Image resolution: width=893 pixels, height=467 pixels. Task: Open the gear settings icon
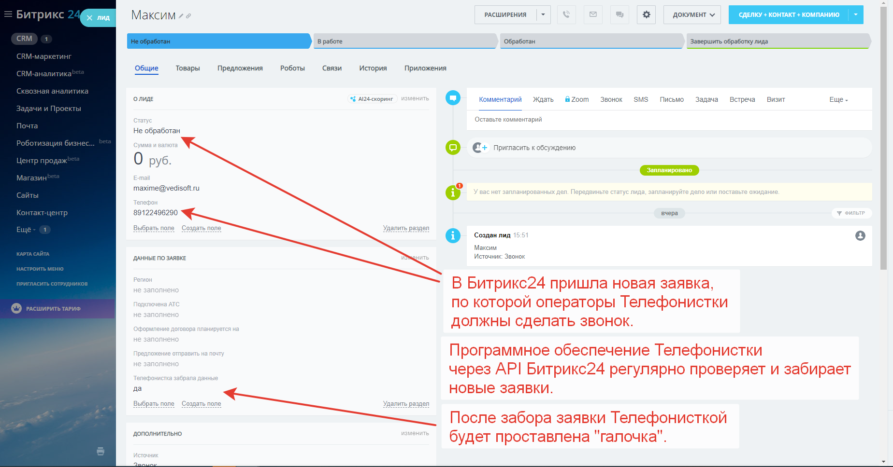647,14
